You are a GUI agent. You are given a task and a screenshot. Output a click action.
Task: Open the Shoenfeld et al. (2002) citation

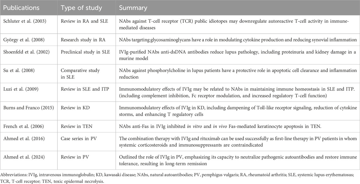point(26,52)
